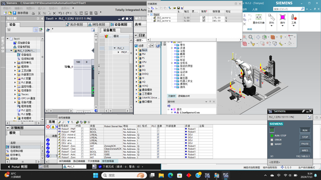Toggle the filter checkbox in hardware catalog
This screenshot has width=321, height=180.
136,46
